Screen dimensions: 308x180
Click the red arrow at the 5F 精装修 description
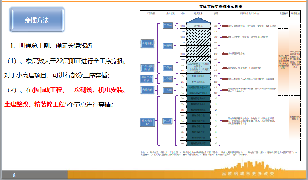(x=225, y=121)
